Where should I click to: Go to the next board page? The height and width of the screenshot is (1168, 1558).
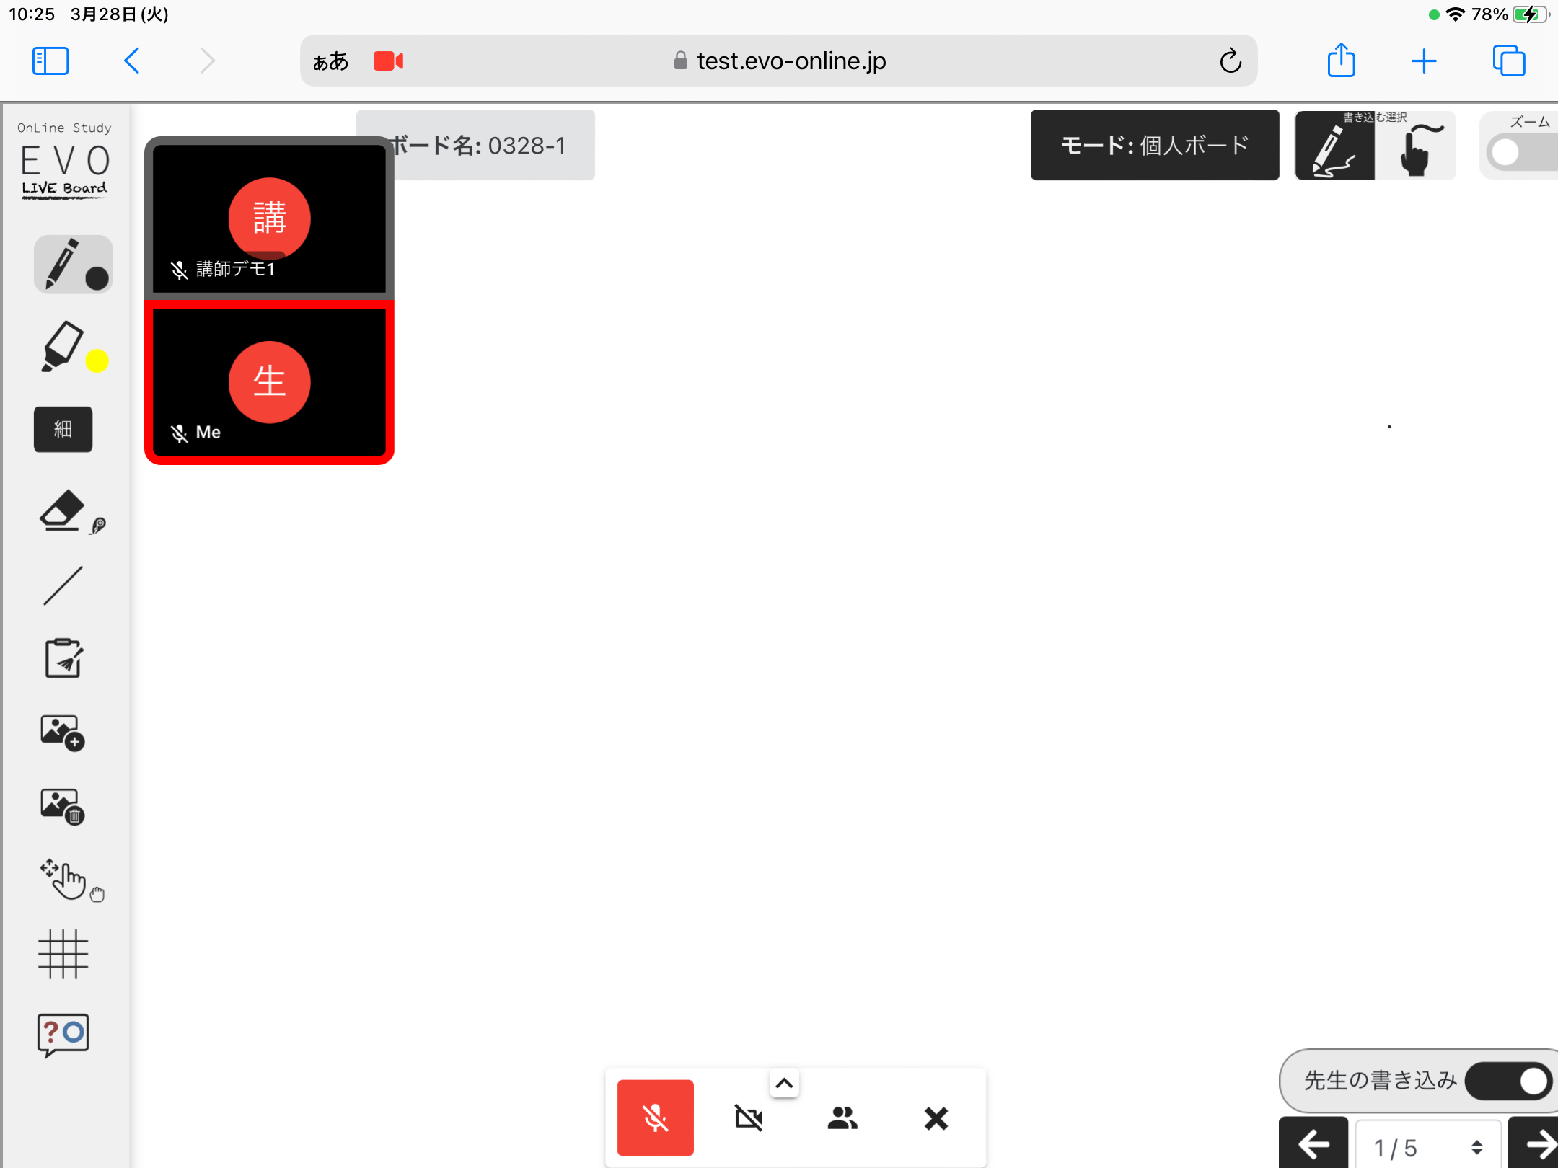tap(1533, 1143)
